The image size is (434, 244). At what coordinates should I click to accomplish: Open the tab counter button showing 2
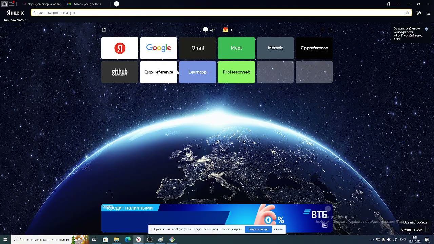pyautogui.click(x=5, y=4)
